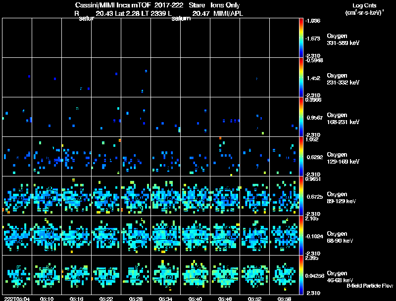Click the color bar beside Oxygen 331-589 keV
This screenshot has height=301, width=396.
tap(301, 38)
